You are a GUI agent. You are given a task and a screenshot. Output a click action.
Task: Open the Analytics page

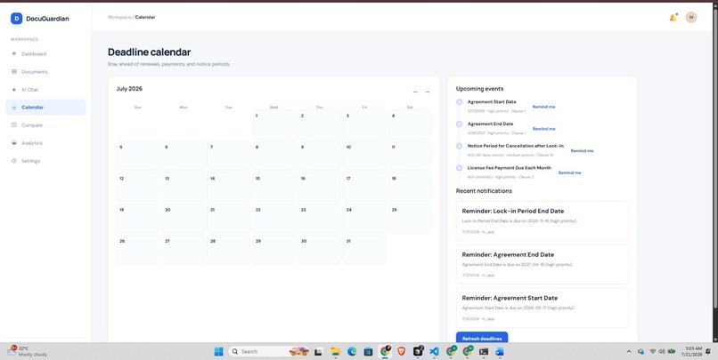pyautogui.click(x=45, y=143)
